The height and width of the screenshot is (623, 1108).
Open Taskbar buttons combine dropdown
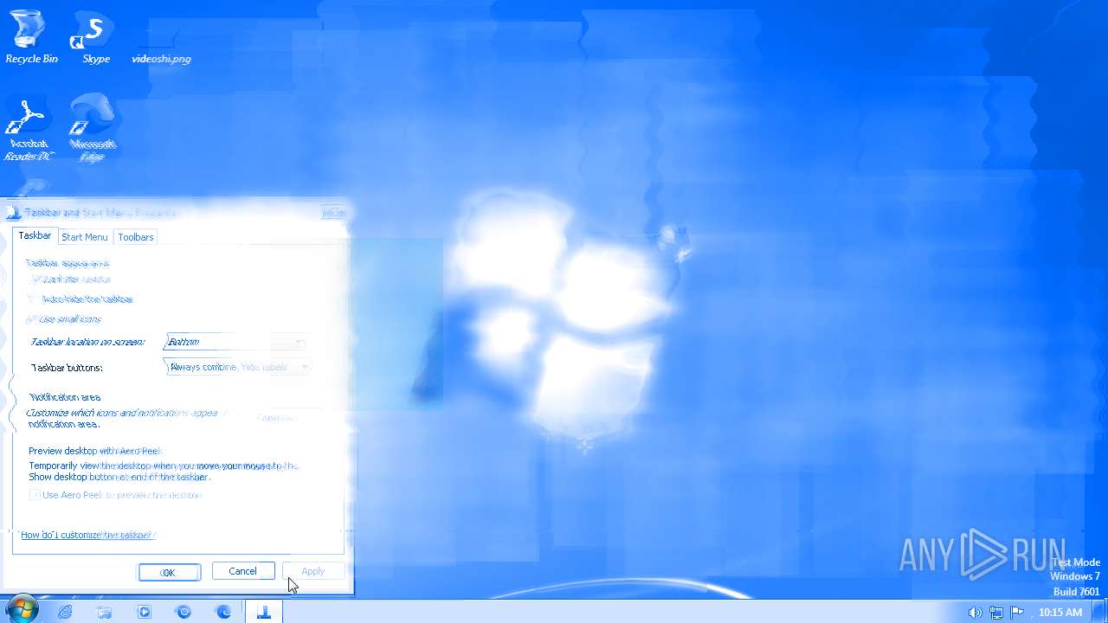(x=236, y=368)
